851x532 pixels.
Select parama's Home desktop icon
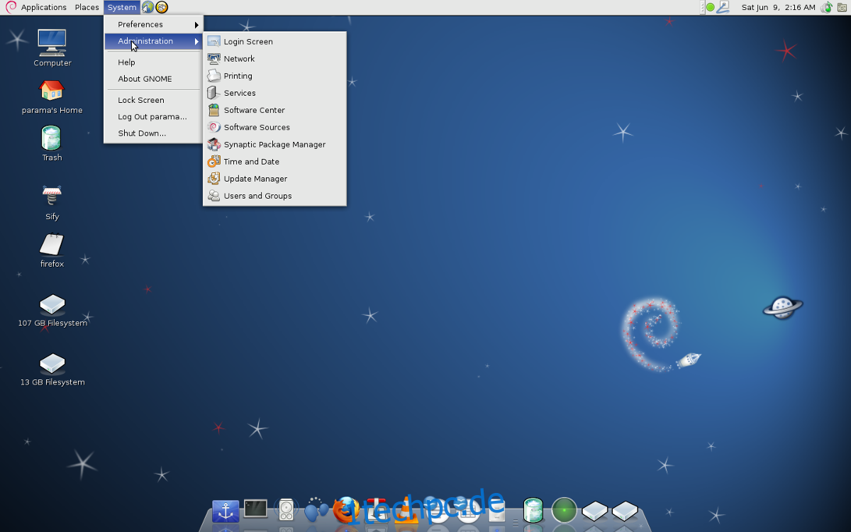click(52, 96)
